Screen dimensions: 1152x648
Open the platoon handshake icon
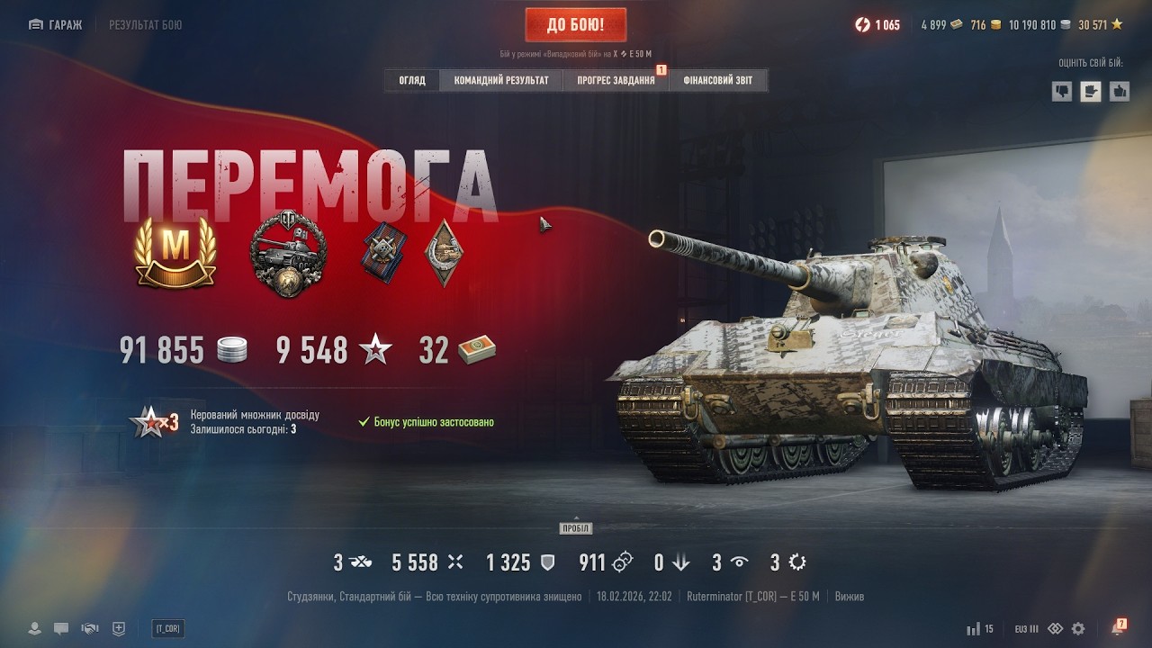pos(90,628)
